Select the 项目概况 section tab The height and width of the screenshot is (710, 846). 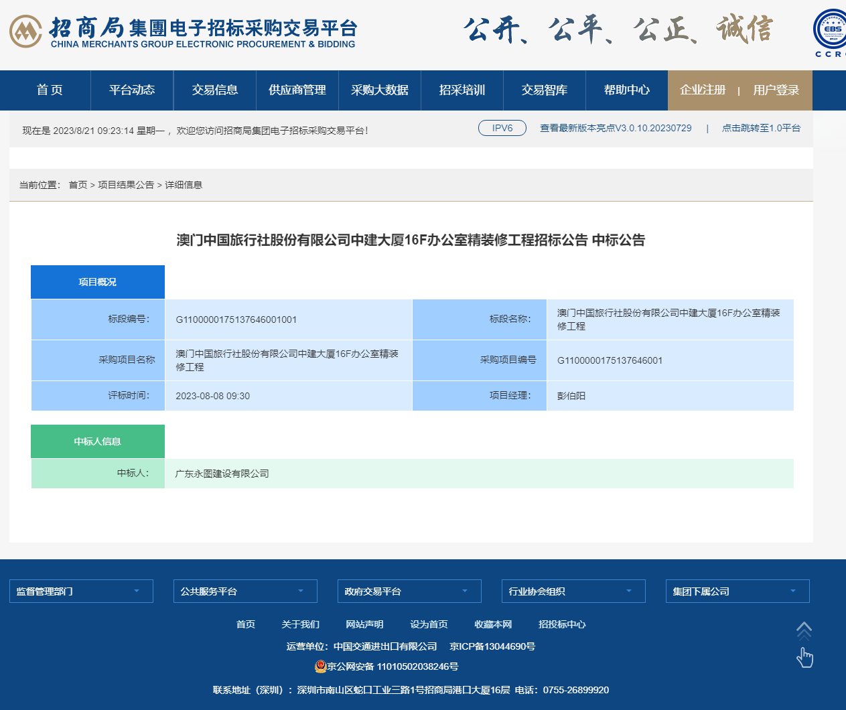coord(98,282)
